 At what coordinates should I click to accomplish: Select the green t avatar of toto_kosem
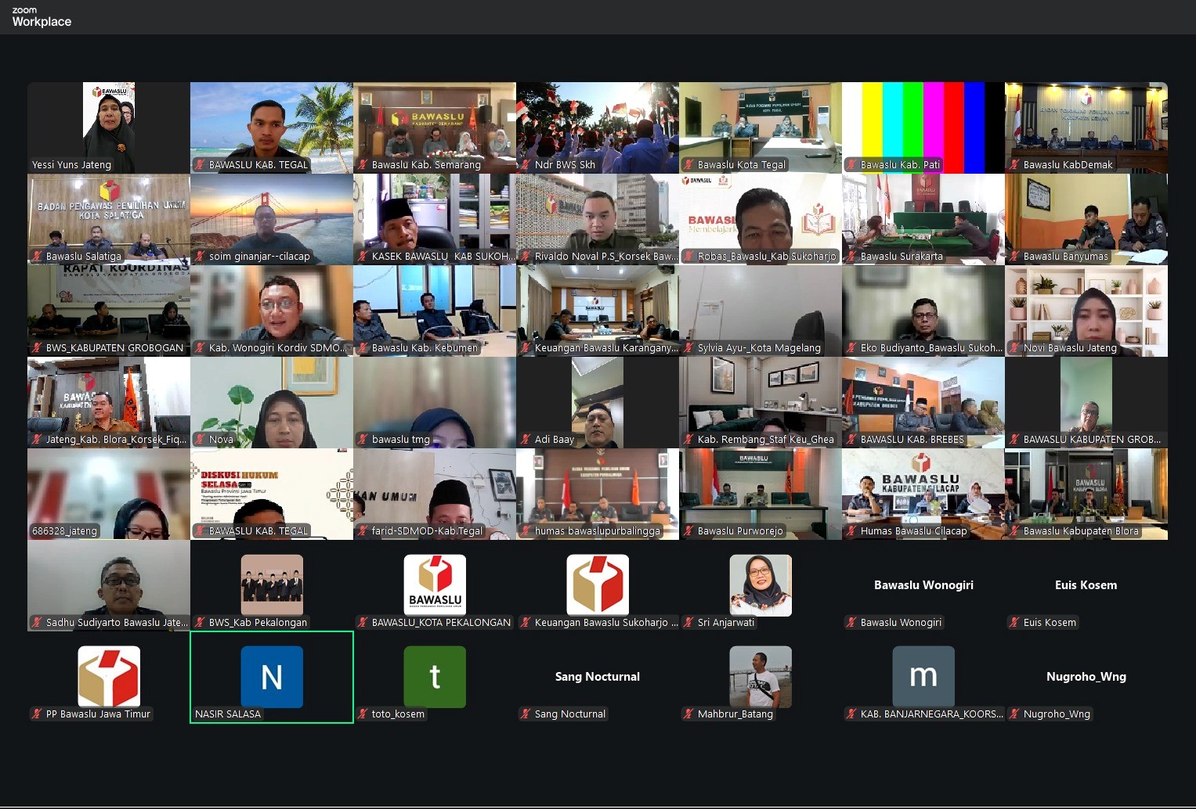point(435,677)
